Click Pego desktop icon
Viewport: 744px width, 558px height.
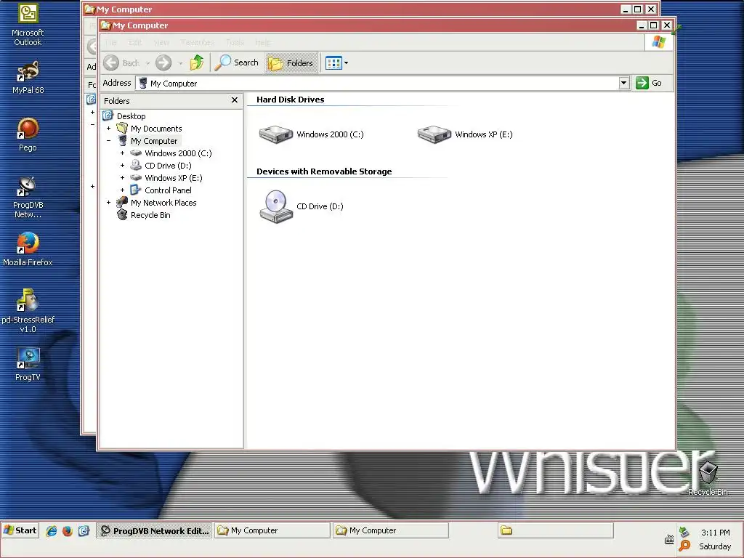28,134
